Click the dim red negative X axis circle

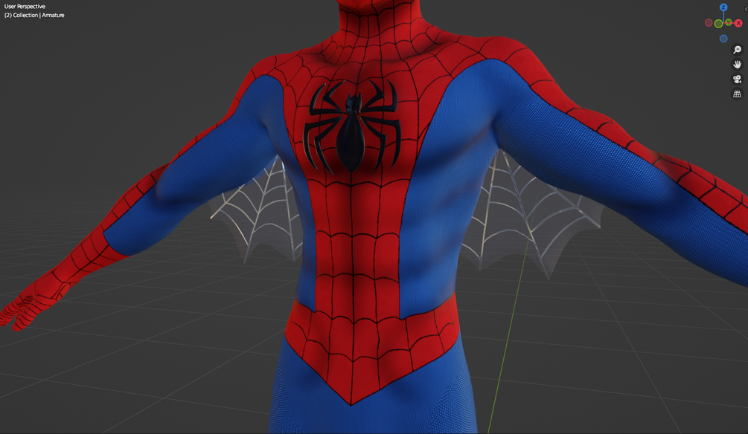pyautogui.click(x=709, y=22)
